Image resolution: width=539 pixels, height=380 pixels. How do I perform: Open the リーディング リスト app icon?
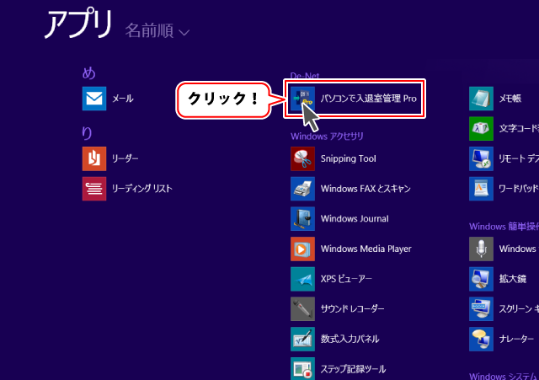(94, 189)
